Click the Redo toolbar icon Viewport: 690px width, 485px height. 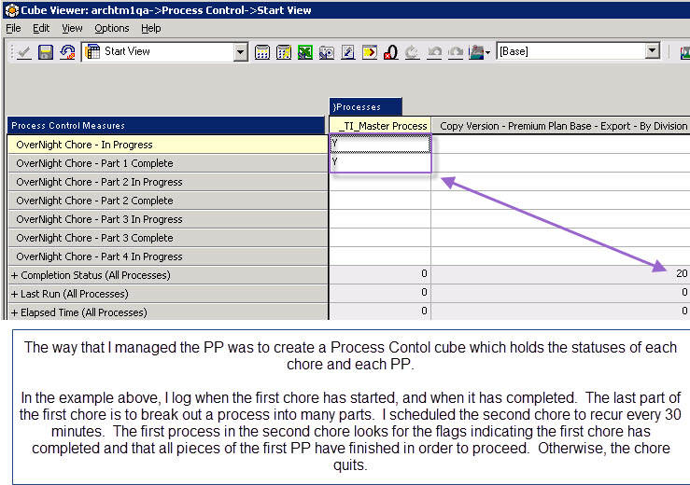coord(456,52)
